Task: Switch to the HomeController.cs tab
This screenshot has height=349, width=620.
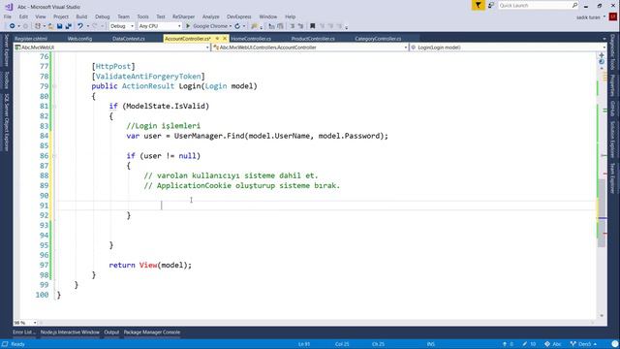Action: point(251,39)
